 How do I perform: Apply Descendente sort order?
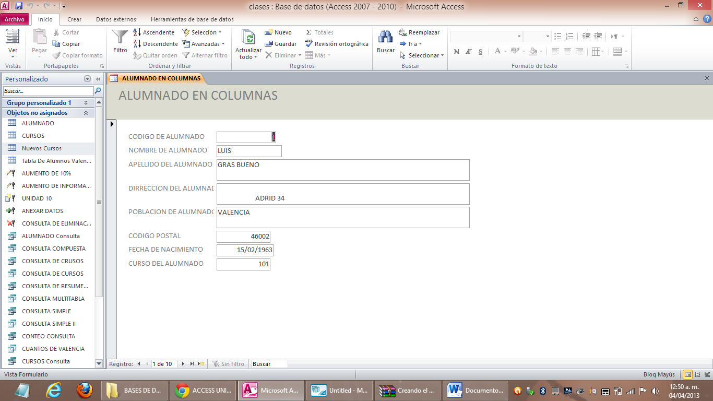coord(155,43)
